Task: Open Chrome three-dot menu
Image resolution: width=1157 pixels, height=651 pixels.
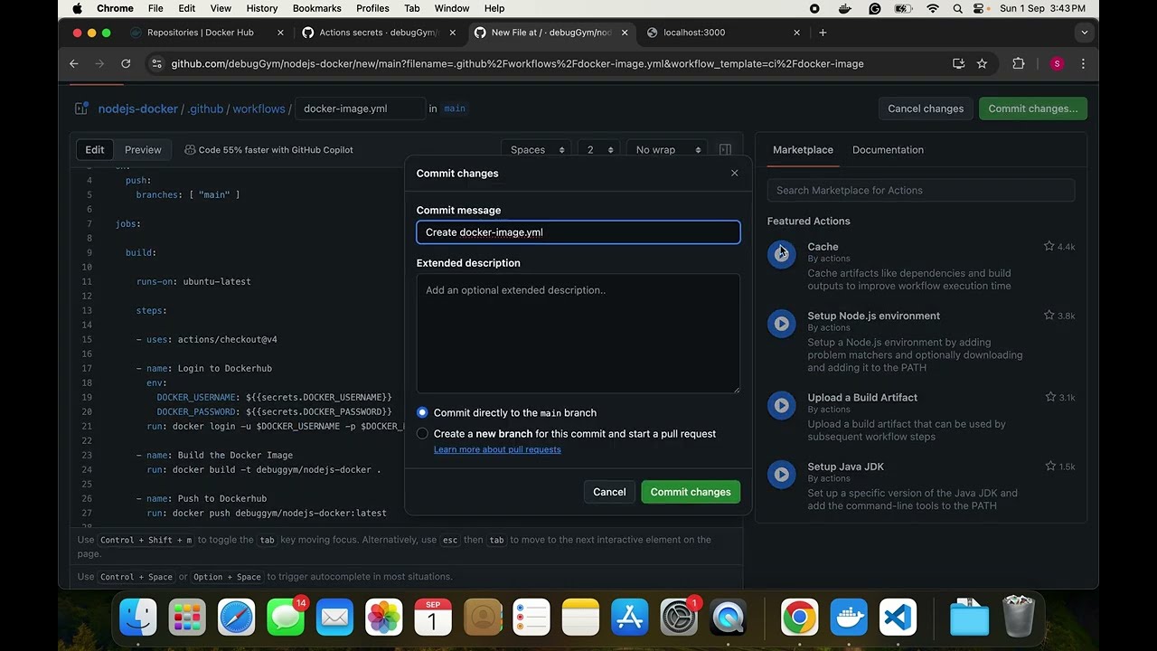Action: [x=1083, y=63]
